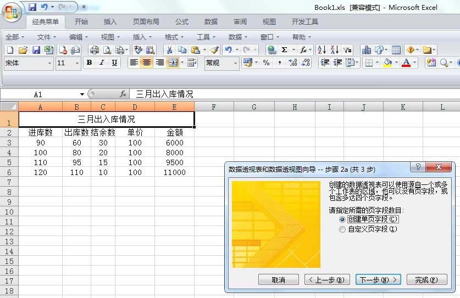Click the print icon in toolbar
The height and width of the screenshot is (298, 460).
tap(94, 50)
